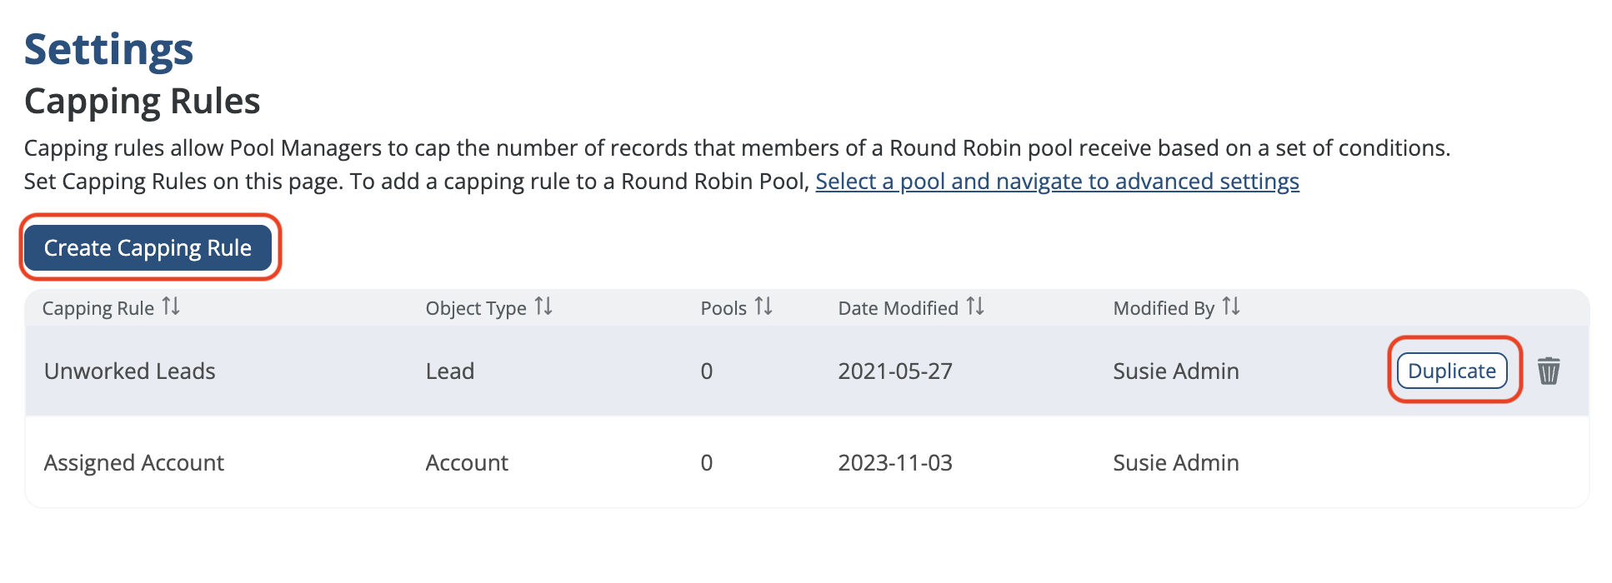Screen dimensions: 1612x583
Task: Open the pool advanced settings link
Action: 1057,182
